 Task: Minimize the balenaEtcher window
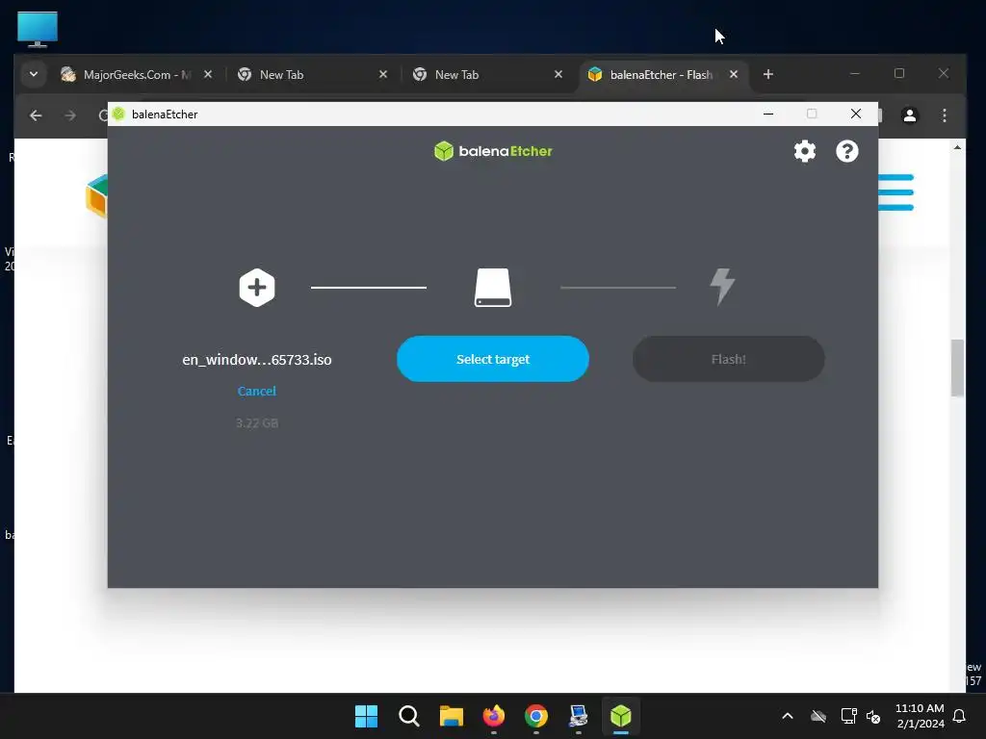point(767,114)
